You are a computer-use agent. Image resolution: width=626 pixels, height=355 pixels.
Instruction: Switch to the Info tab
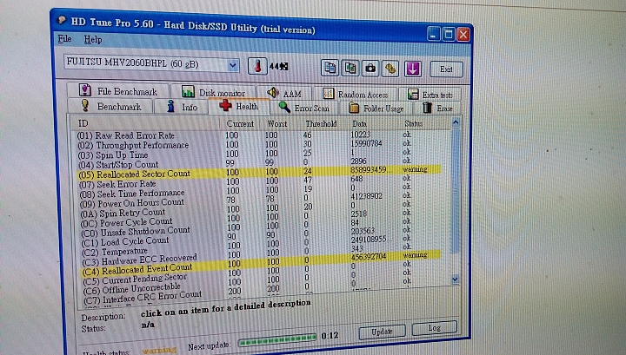(182, 107)
